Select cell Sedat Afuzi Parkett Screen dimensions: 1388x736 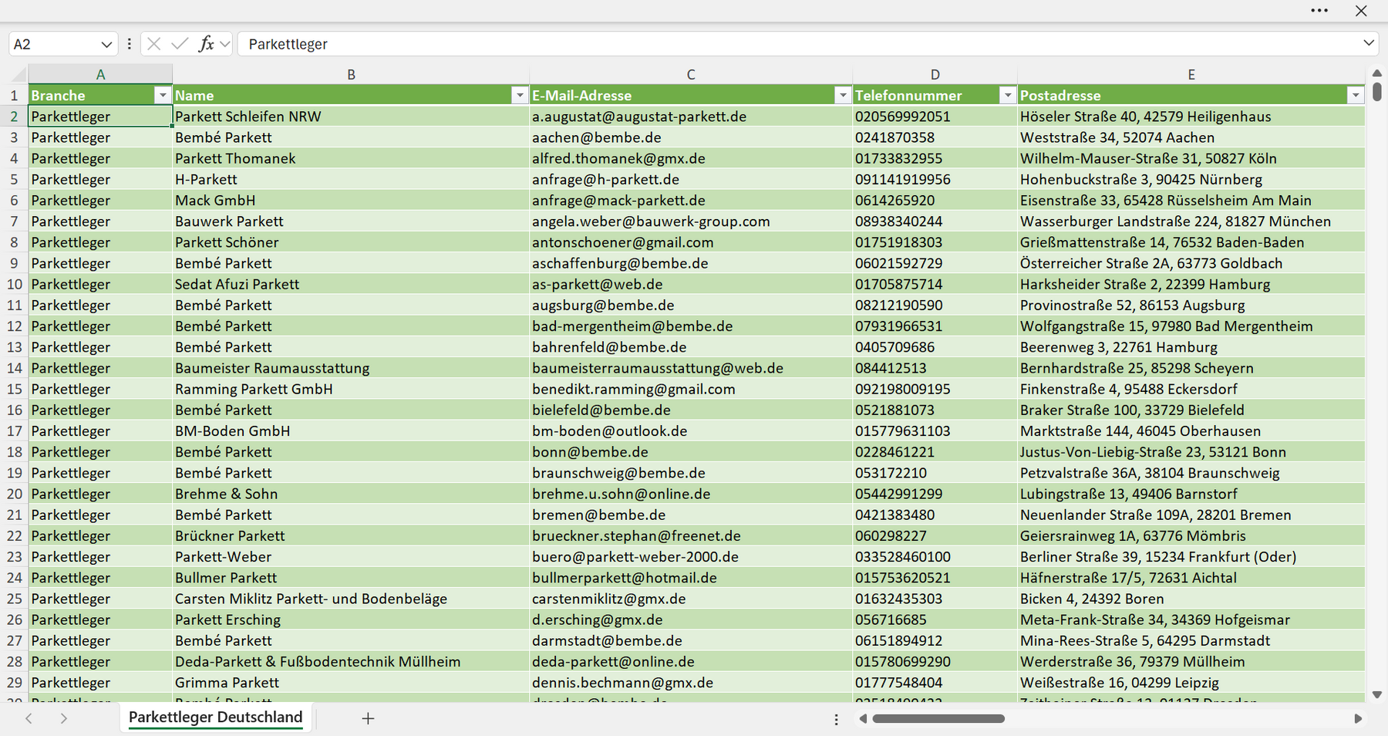pyautogui.click(x=351, y=284)
